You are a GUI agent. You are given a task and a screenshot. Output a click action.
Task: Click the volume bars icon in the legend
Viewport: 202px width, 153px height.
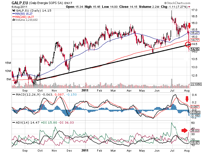(14, 20)
